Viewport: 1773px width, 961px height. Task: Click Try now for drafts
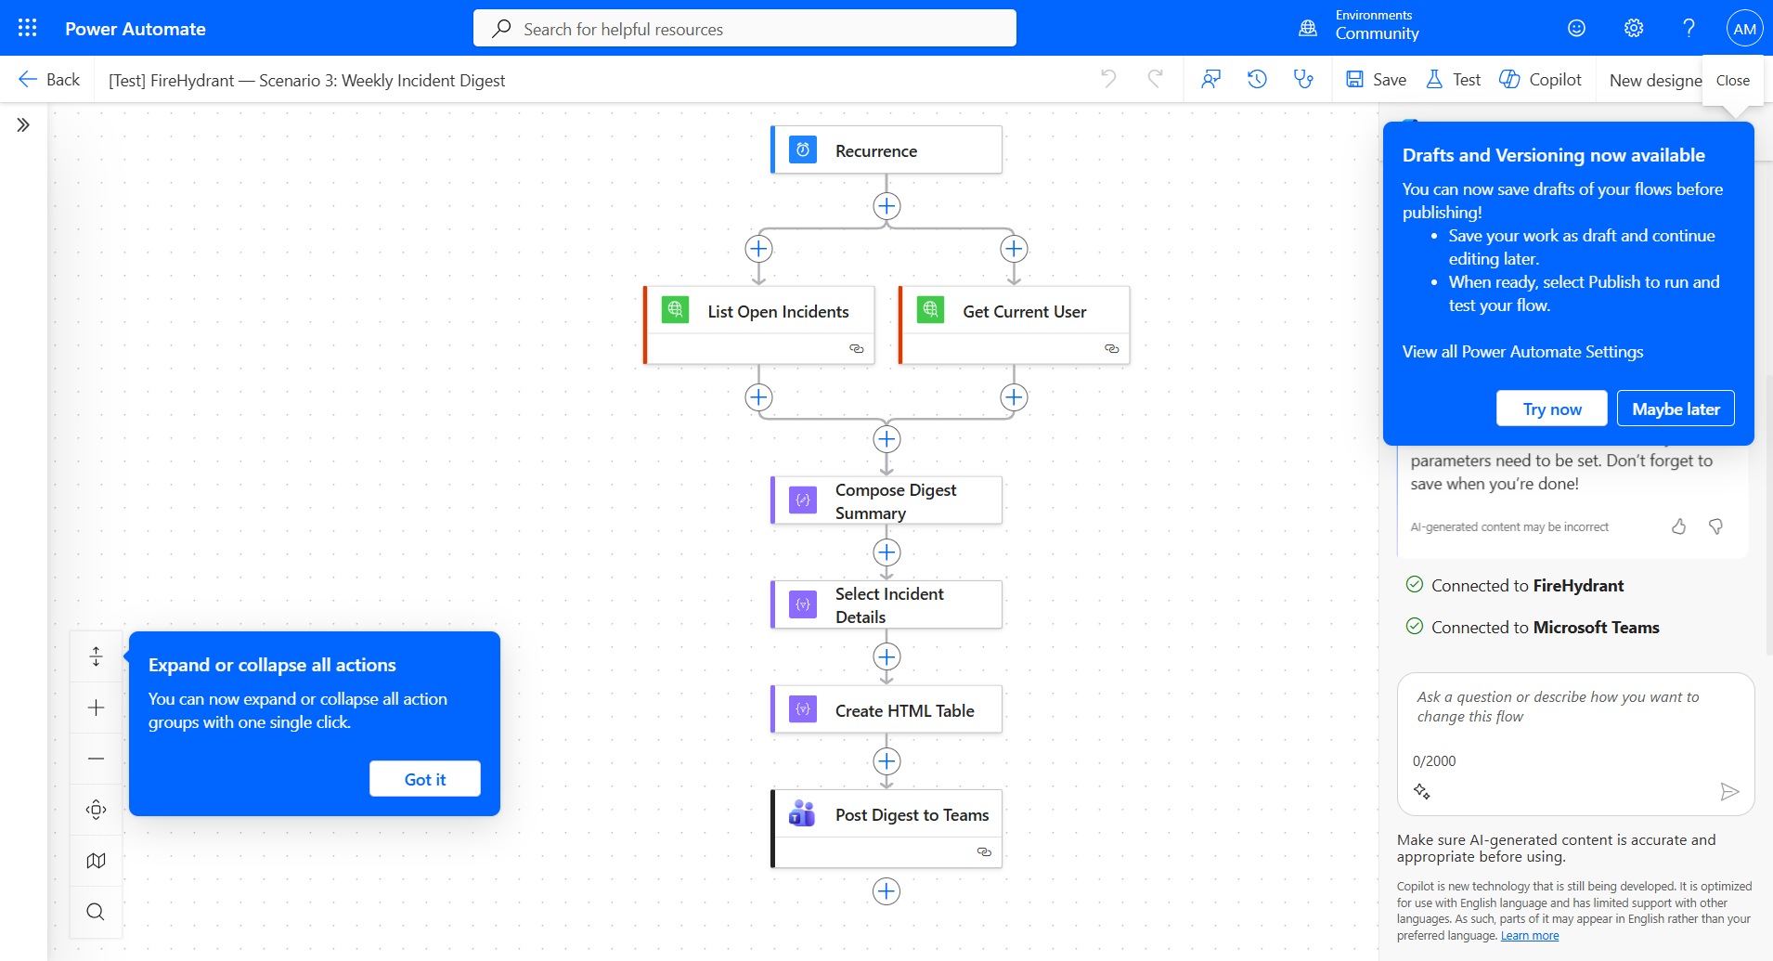(1552, 409)
